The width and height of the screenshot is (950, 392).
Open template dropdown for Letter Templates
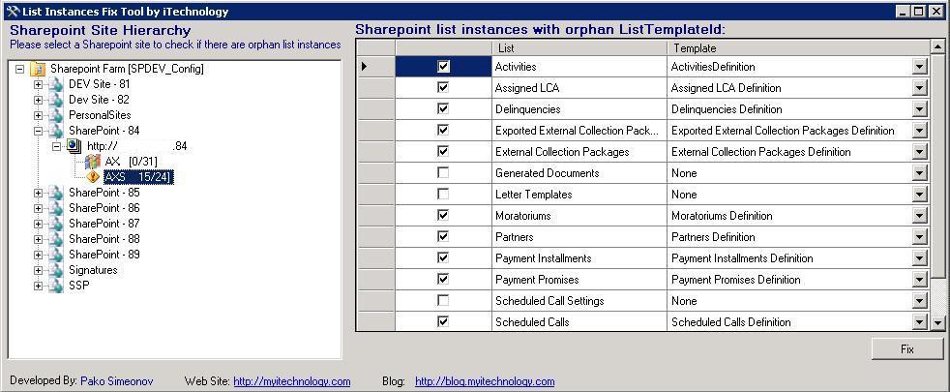click(920, 195)
